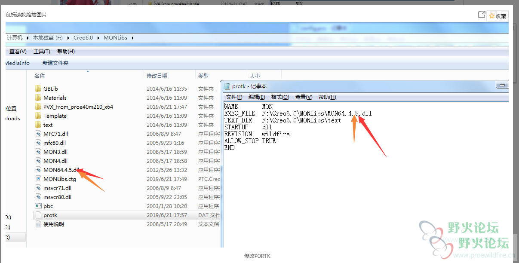Click the END line in Notepad

(230, 148)
